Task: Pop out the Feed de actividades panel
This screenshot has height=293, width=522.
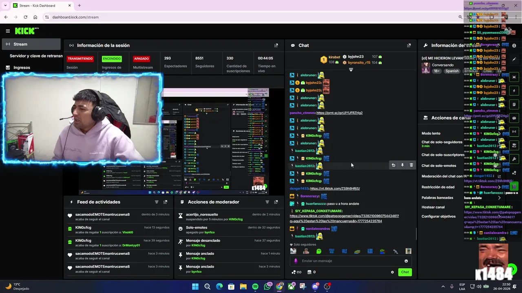Action: 165,202
